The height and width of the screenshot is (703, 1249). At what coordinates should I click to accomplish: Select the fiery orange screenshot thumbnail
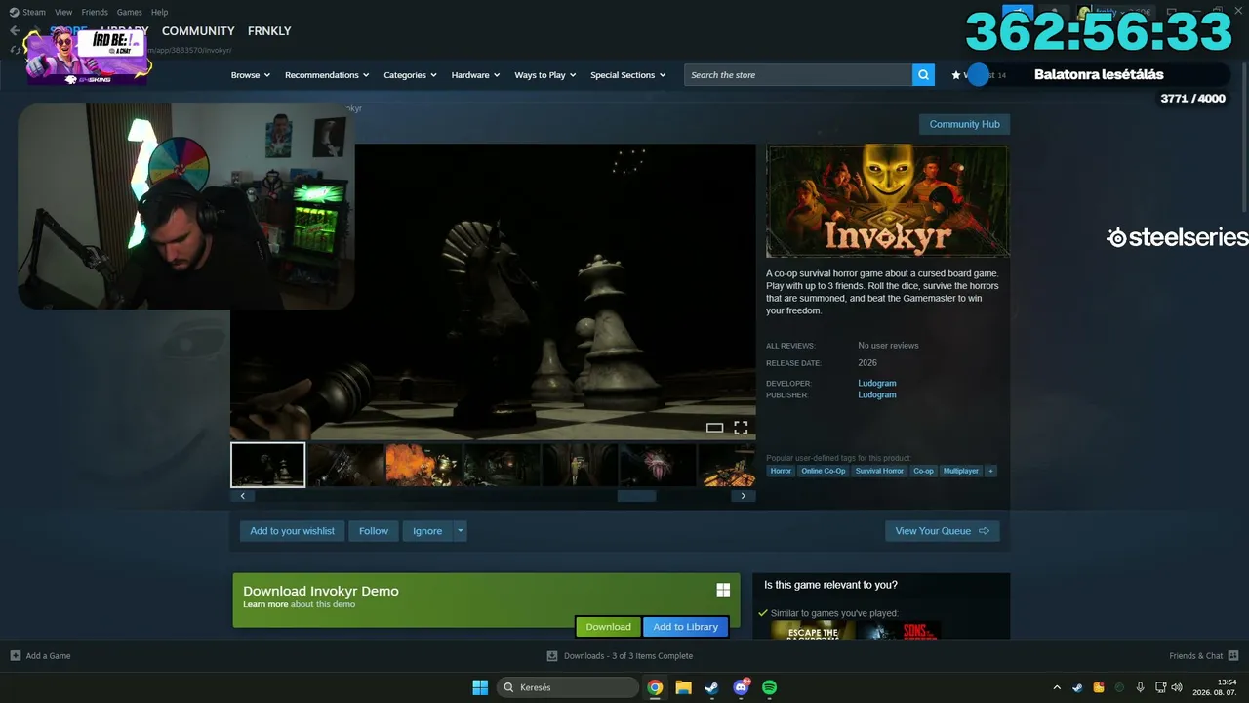pos(423,465)
